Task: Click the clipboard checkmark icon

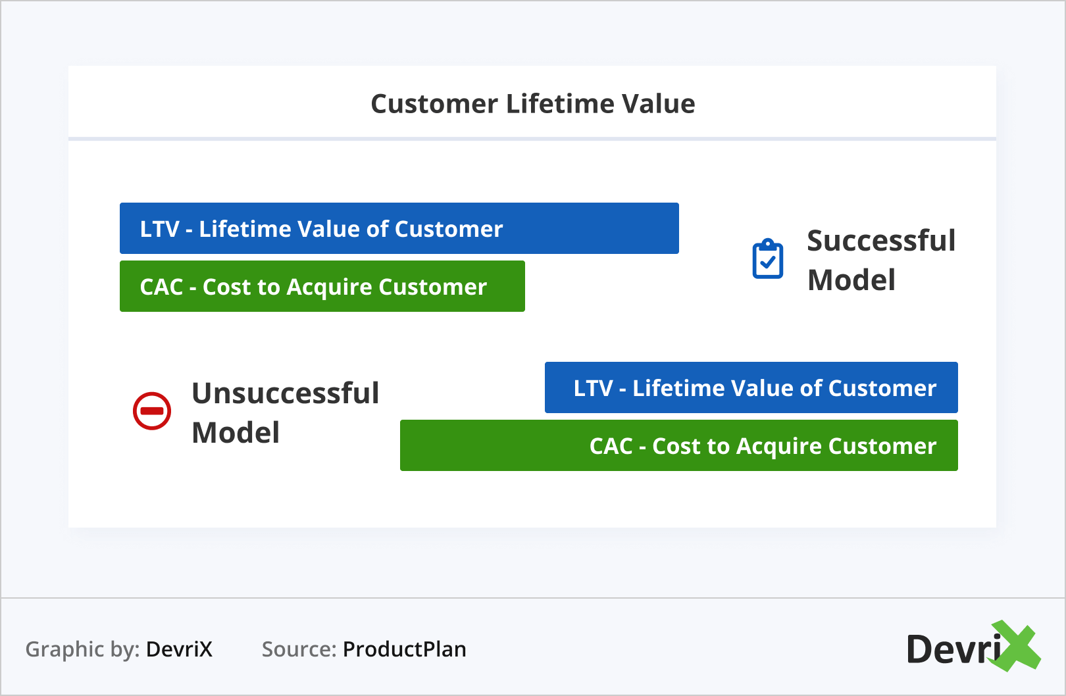Action: click(767, 260)
